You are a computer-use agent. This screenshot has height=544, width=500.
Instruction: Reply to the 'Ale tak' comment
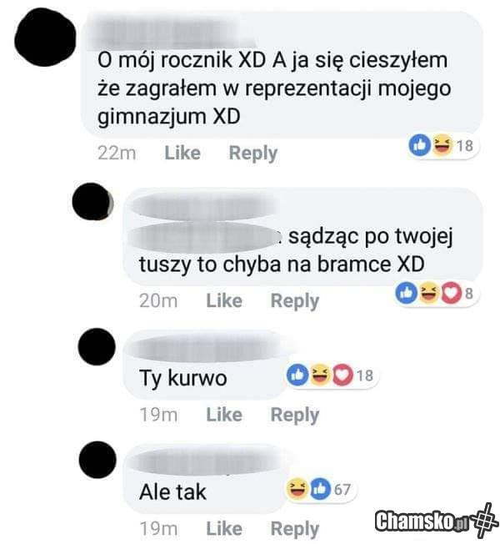(294, 530)
